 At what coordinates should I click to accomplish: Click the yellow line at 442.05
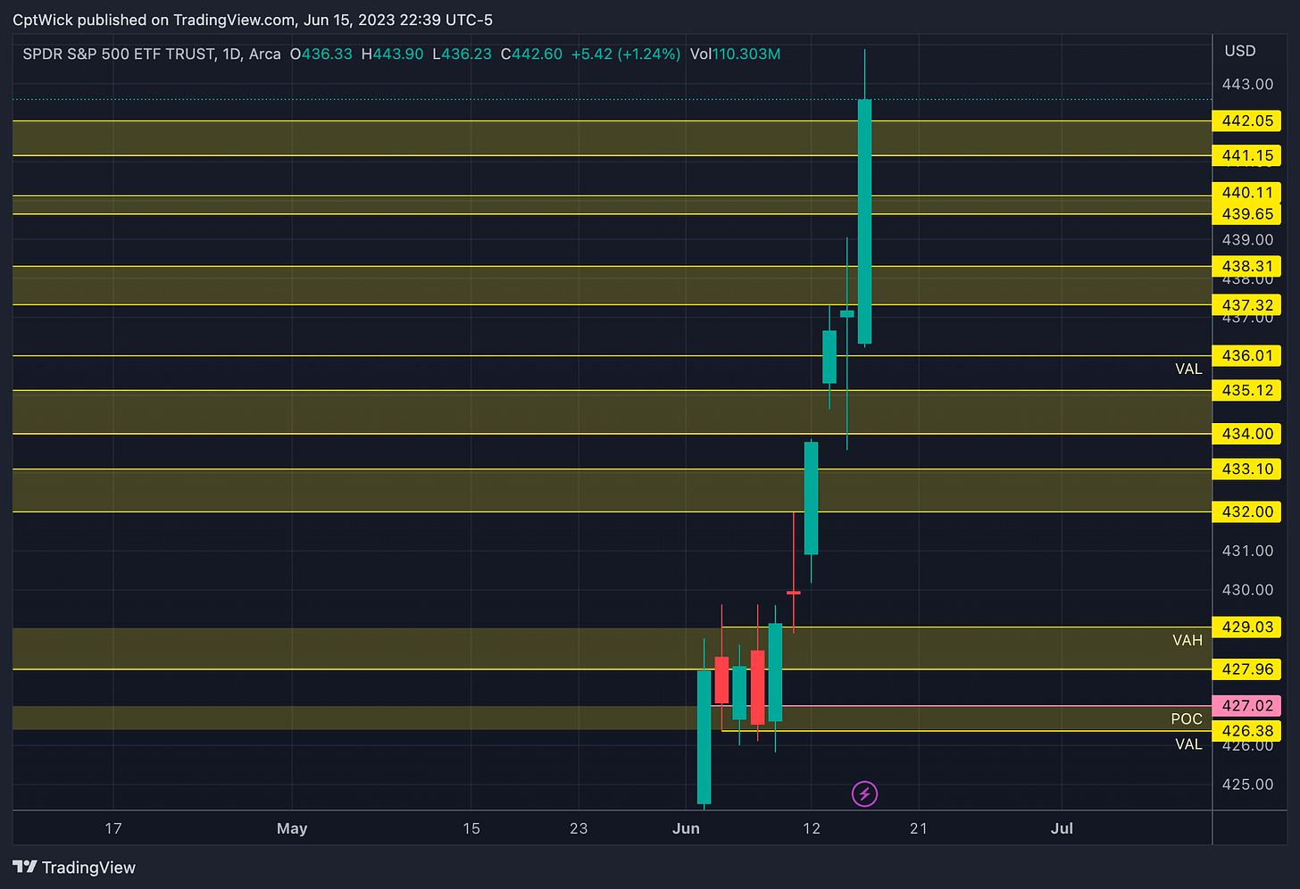pyautogui.click(x=612, y=120)
